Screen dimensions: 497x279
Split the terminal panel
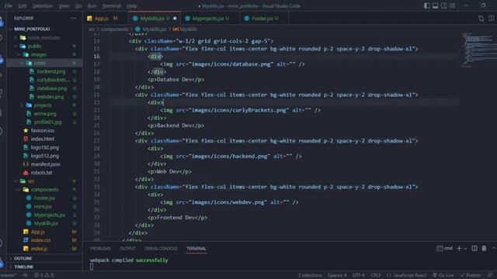tap(474, 249)
